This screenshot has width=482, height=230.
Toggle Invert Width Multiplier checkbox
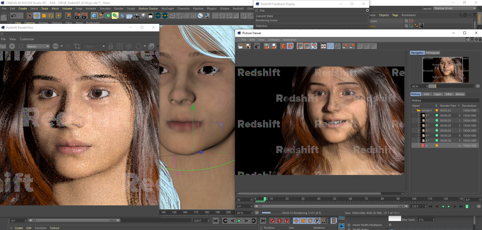pos(390,225)
